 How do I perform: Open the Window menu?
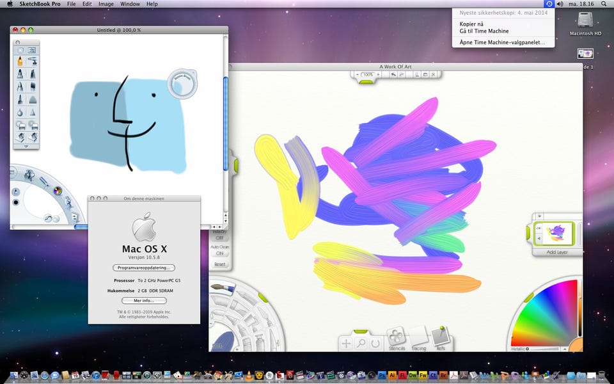pyautogui.click(x=130, y=4)
